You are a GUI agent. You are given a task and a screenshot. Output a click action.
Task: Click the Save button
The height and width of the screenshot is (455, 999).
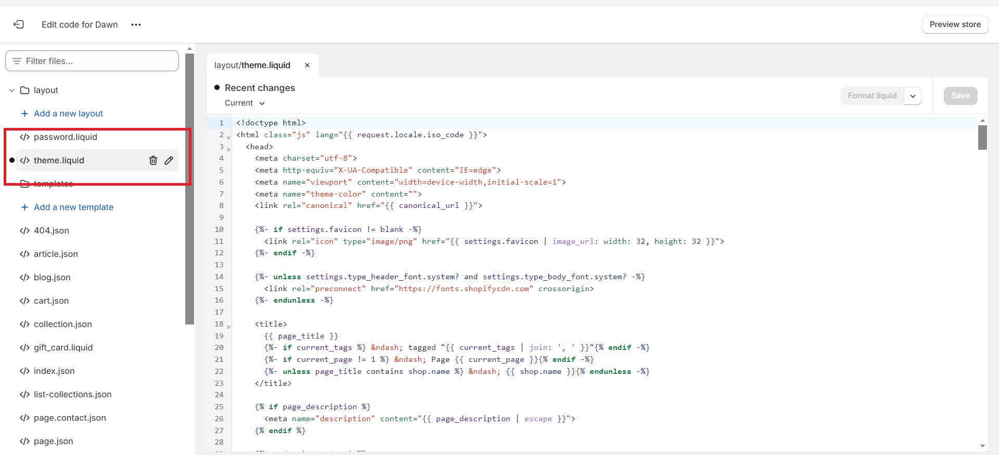pos(960,96)
